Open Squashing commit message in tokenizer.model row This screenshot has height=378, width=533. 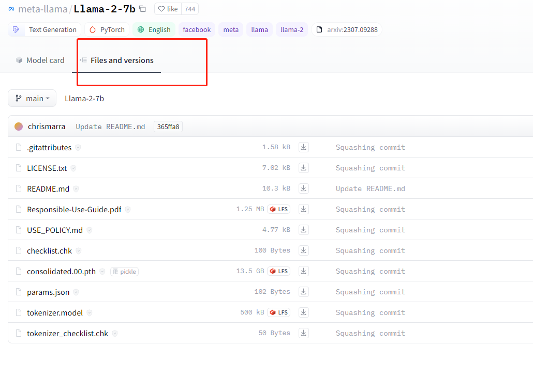point(371,312)
